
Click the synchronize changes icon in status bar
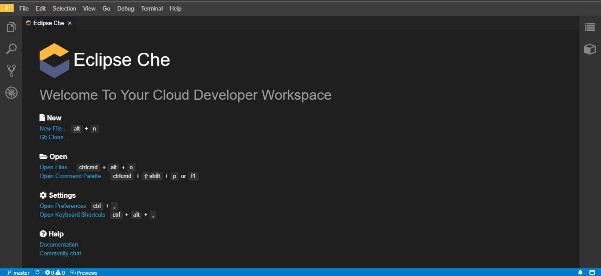[37, 272]
